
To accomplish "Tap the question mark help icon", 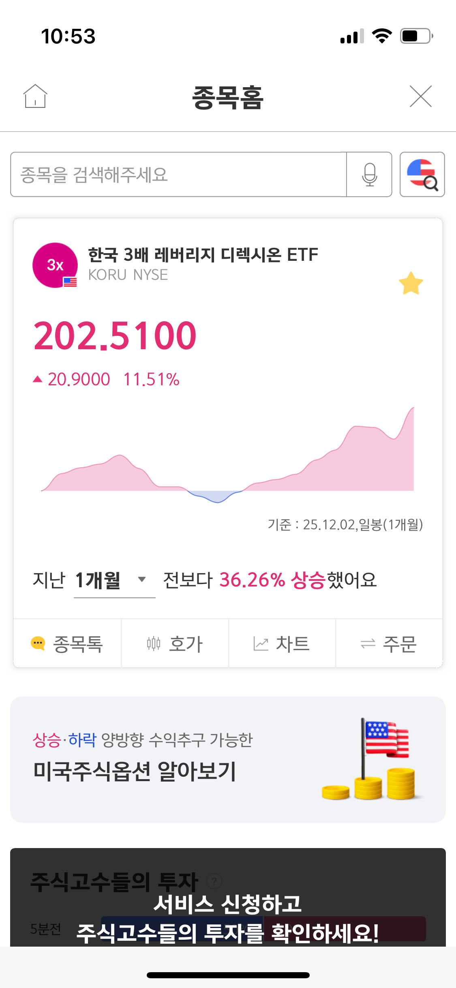I will coord(214,881).
